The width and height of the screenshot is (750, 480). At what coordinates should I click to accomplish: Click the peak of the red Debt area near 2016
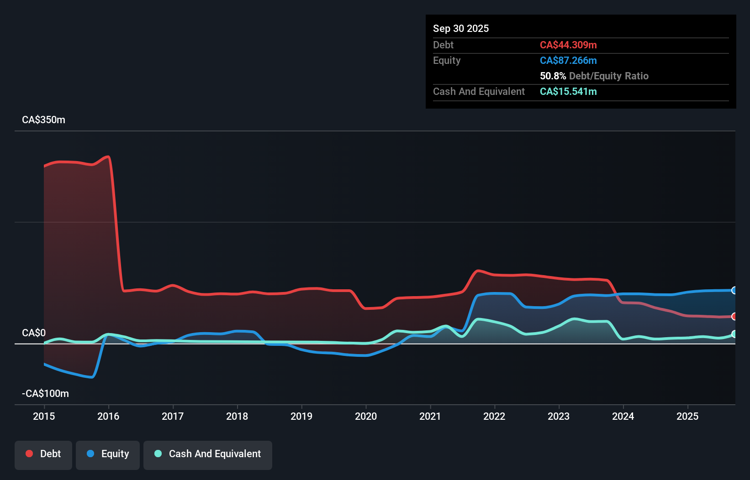coord(107,156)
